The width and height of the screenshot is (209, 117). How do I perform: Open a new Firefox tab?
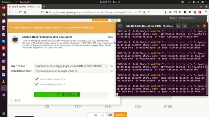click(44, 6)
